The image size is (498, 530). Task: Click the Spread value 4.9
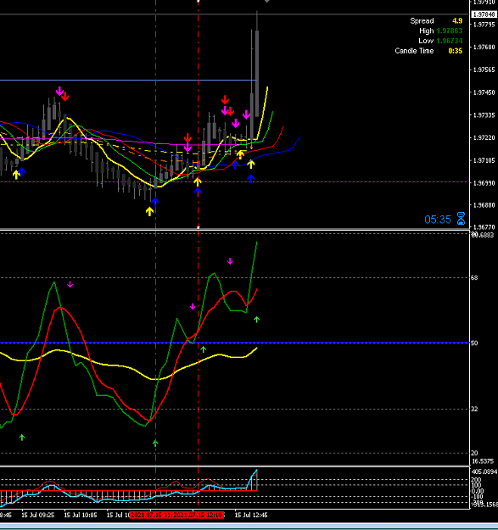(x=457, y=21)
